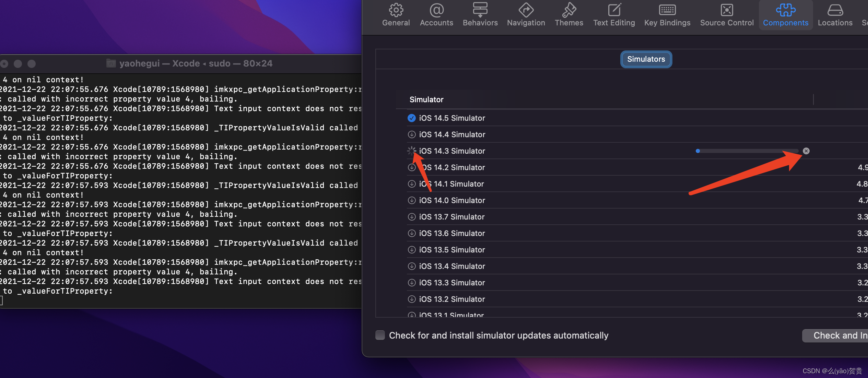Screen dimensions: 868x378
Task: Open Navigation preferences tab
Action: 526,15
